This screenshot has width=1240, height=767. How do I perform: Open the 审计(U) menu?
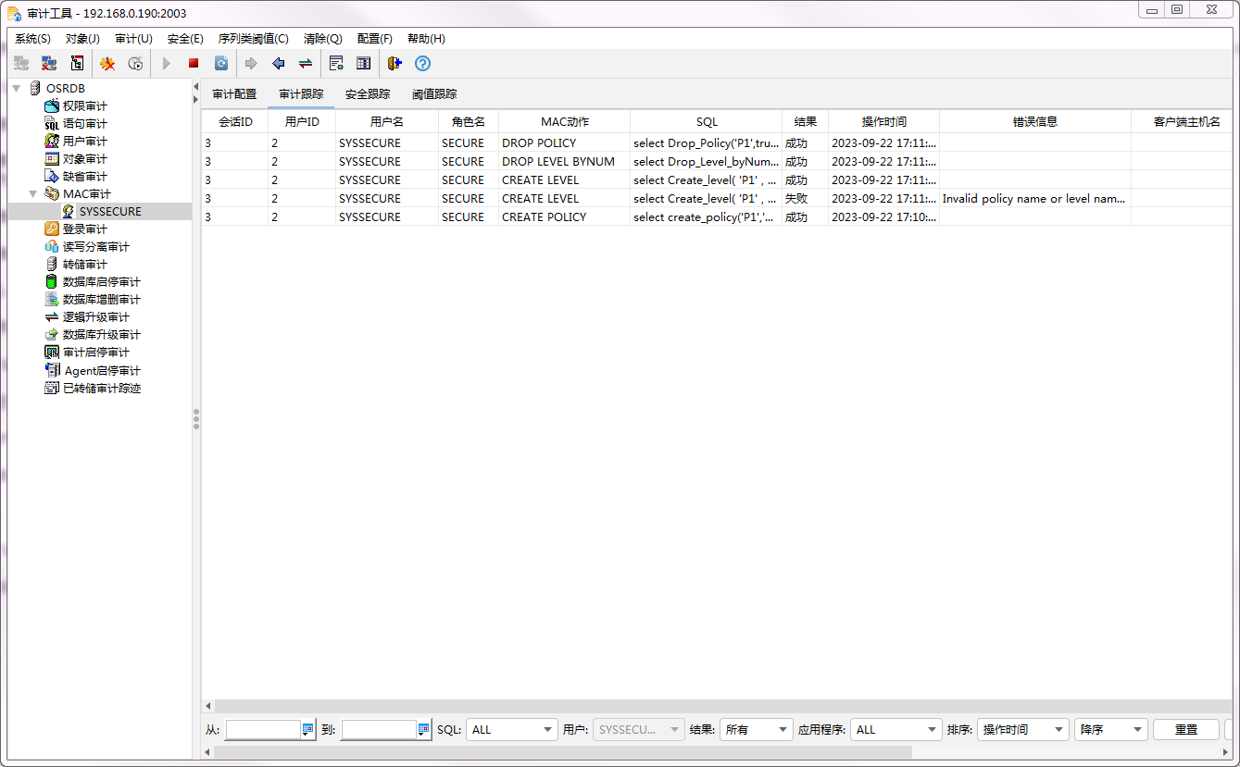tap(133, 39)
